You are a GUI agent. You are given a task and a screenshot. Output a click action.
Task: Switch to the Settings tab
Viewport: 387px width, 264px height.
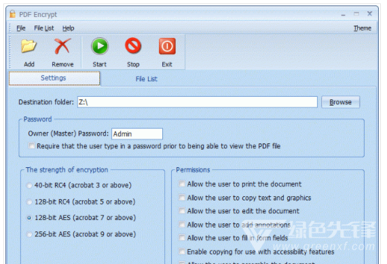click(54, 79)
